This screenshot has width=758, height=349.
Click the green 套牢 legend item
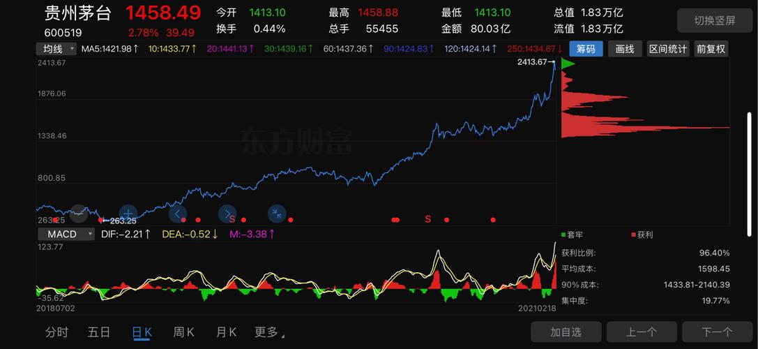[572, 235]
